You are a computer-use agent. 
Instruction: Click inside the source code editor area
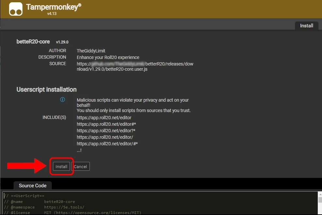click(160, 203)
